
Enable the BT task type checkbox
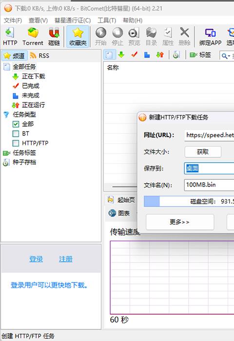click(x=16, y=133)
